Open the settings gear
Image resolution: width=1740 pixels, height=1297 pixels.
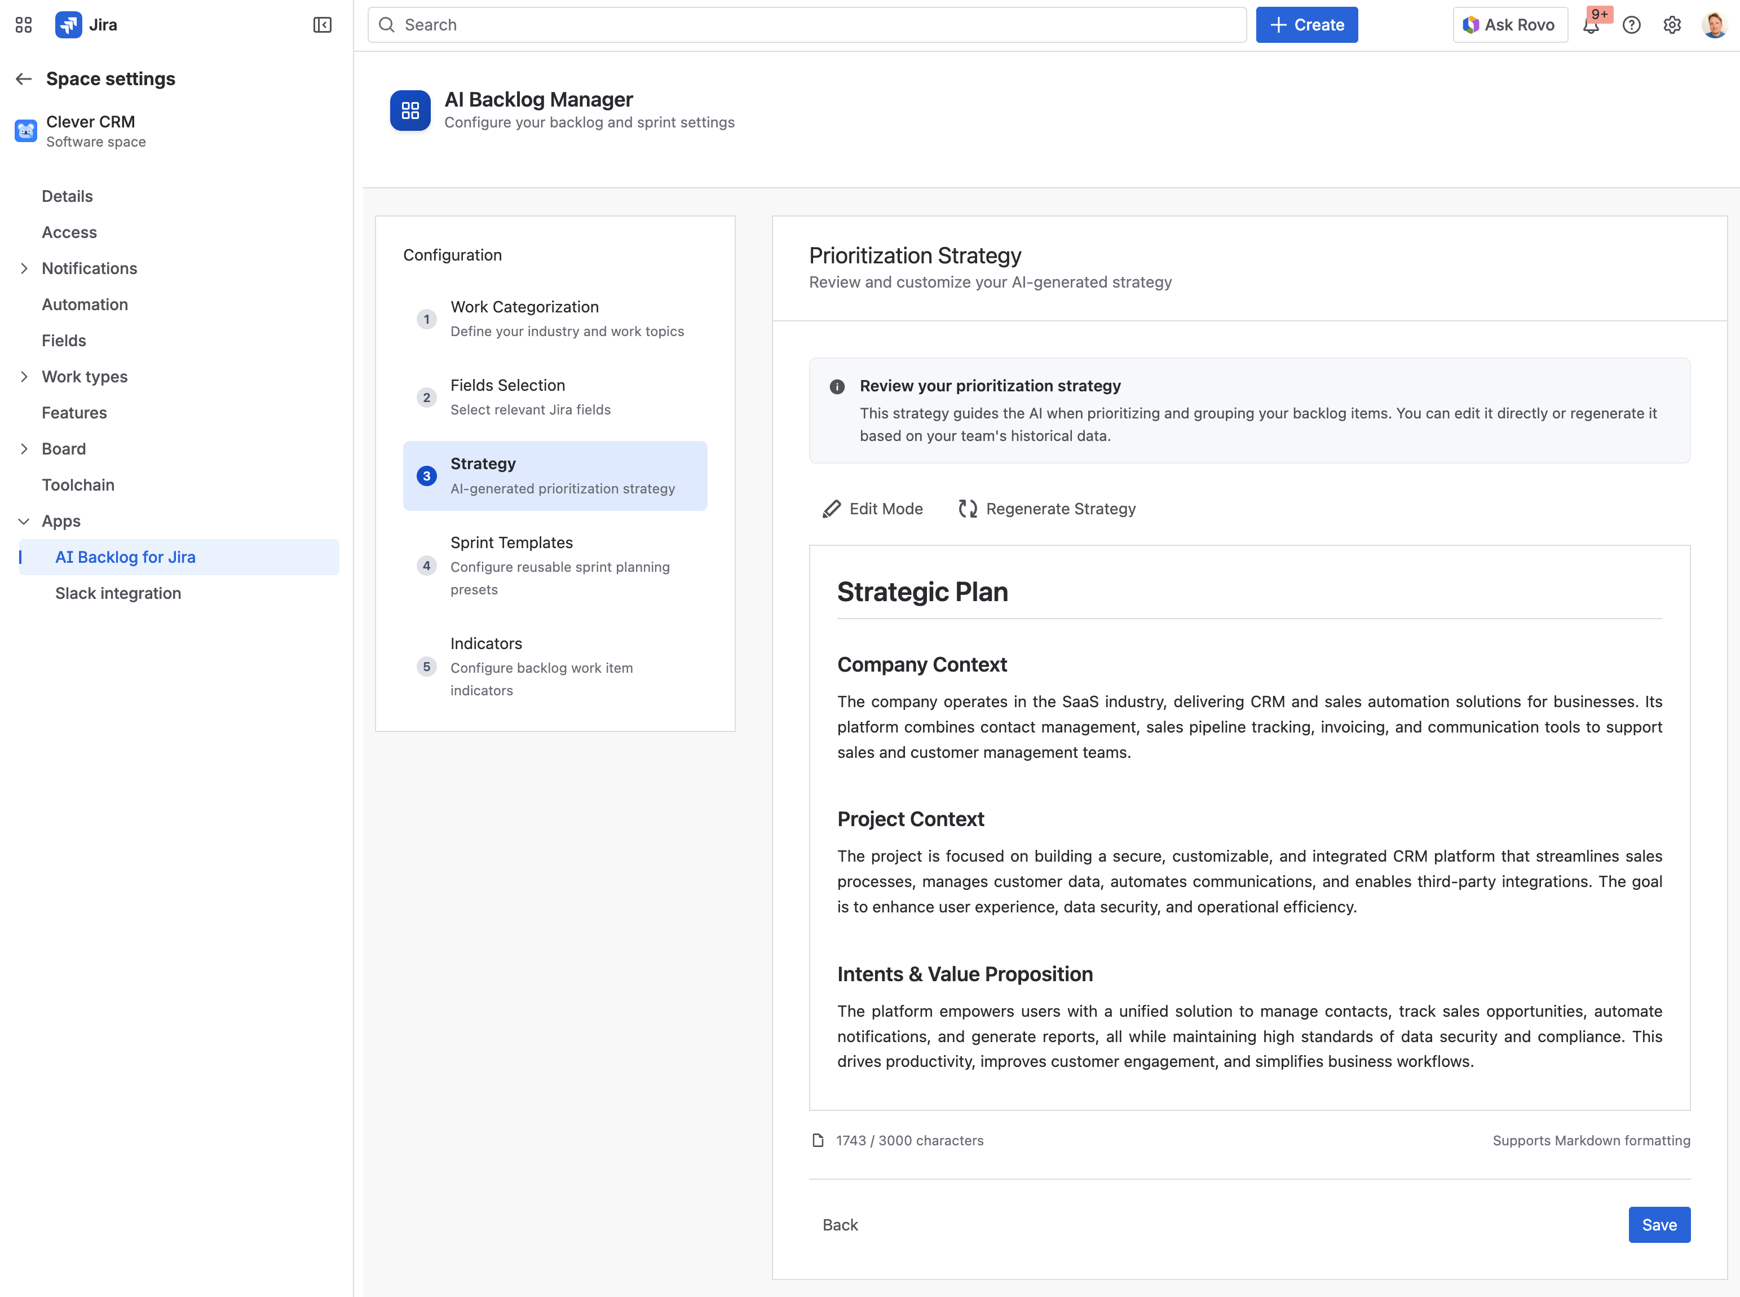coord(1672,24)
